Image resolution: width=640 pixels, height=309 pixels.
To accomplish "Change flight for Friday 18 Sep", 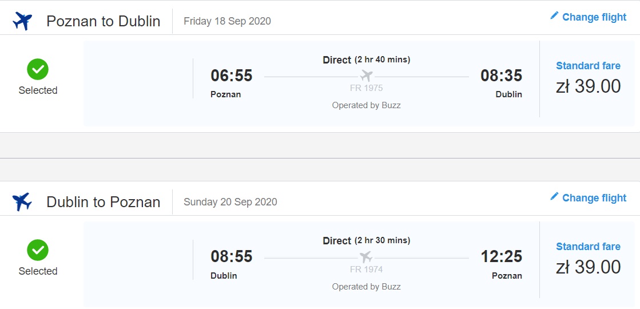I will [588, 17].
